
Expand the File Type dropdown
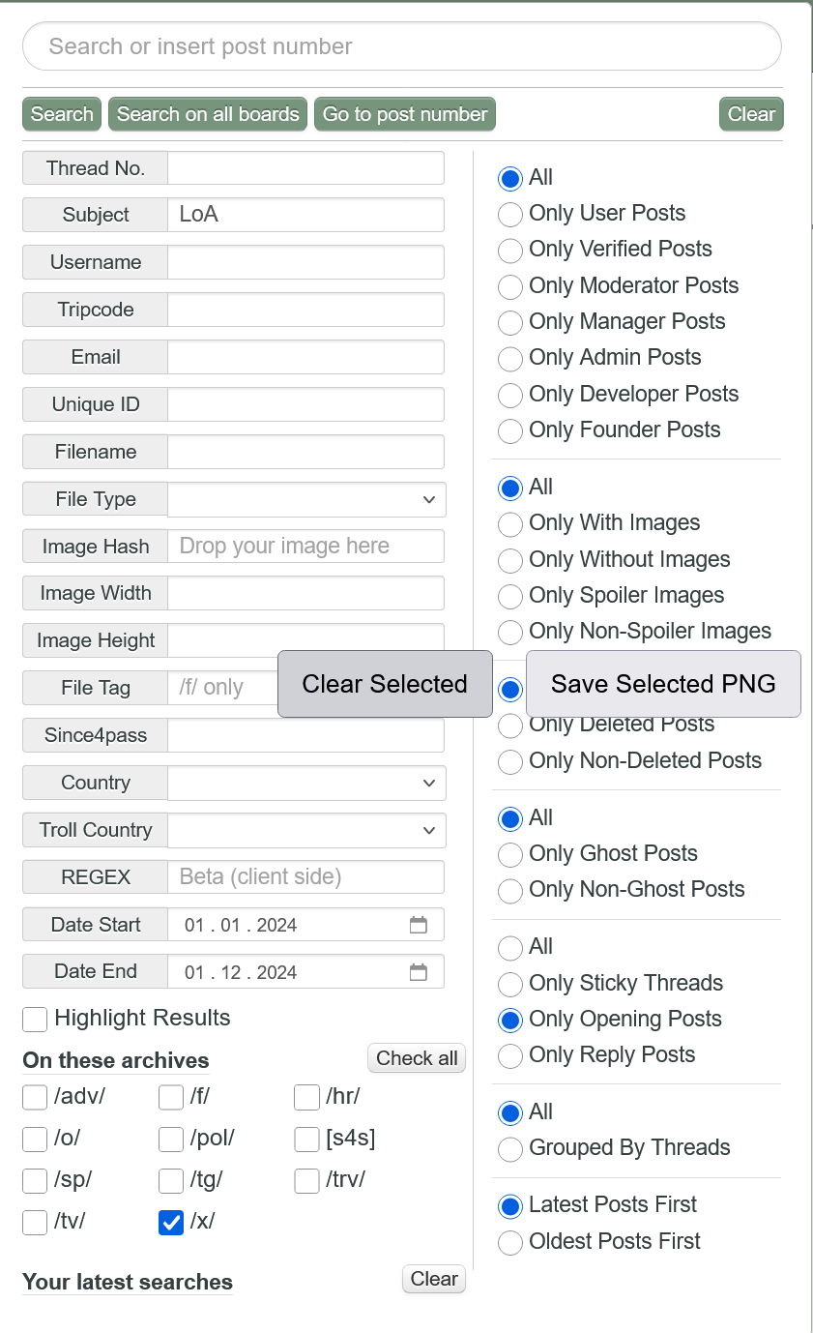click(x=306, y=499)
